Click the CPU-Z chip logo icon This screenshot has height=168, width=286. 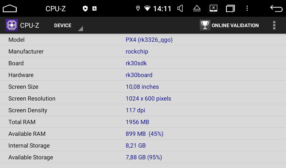tap(12, 25)
